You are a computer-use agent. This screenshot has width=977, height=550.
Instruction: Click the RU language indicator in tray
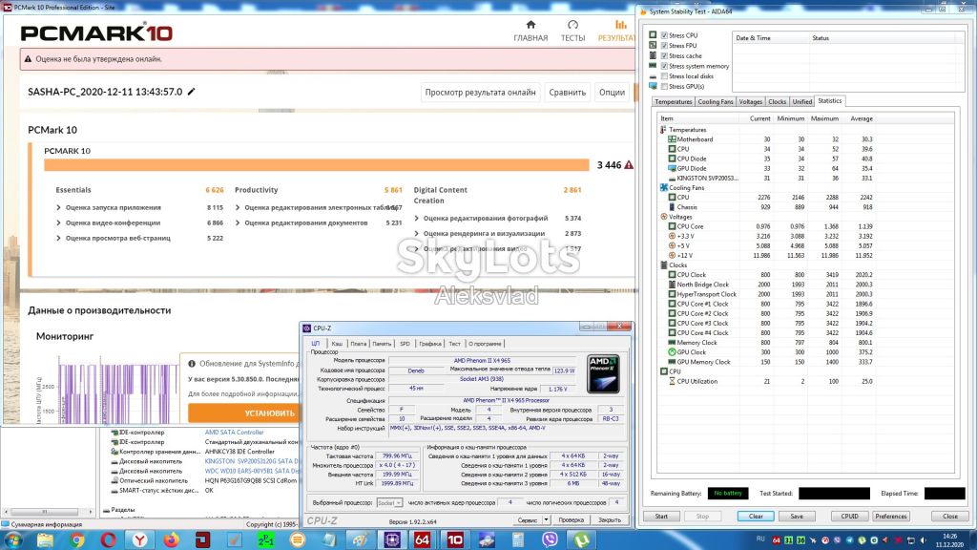coord(760,539)
